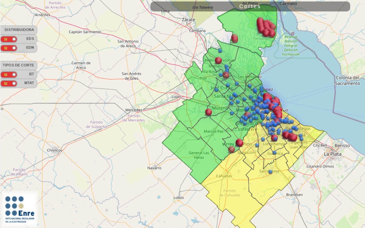Expand the TIPOS DE CORTE header
The height and width of the screenshot is (228, 365).
pos(19,65)
